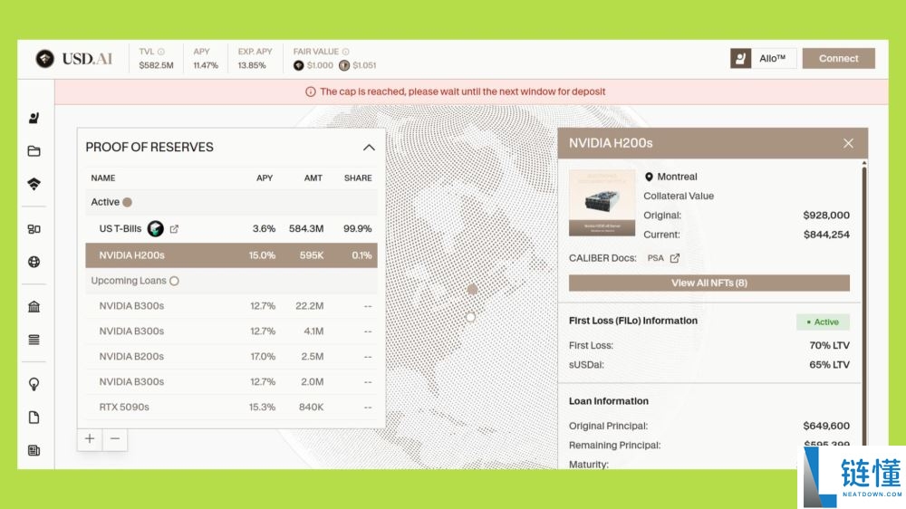906x509 pixels.
Task: Open the document page icon in sidebar
Action: pos(34,418)
